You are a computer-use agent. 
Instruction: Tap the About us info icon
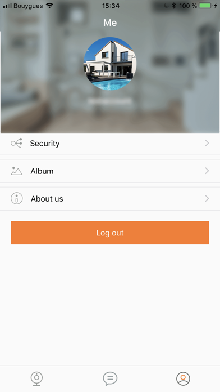pyautogui.click(x=17, y=199)
